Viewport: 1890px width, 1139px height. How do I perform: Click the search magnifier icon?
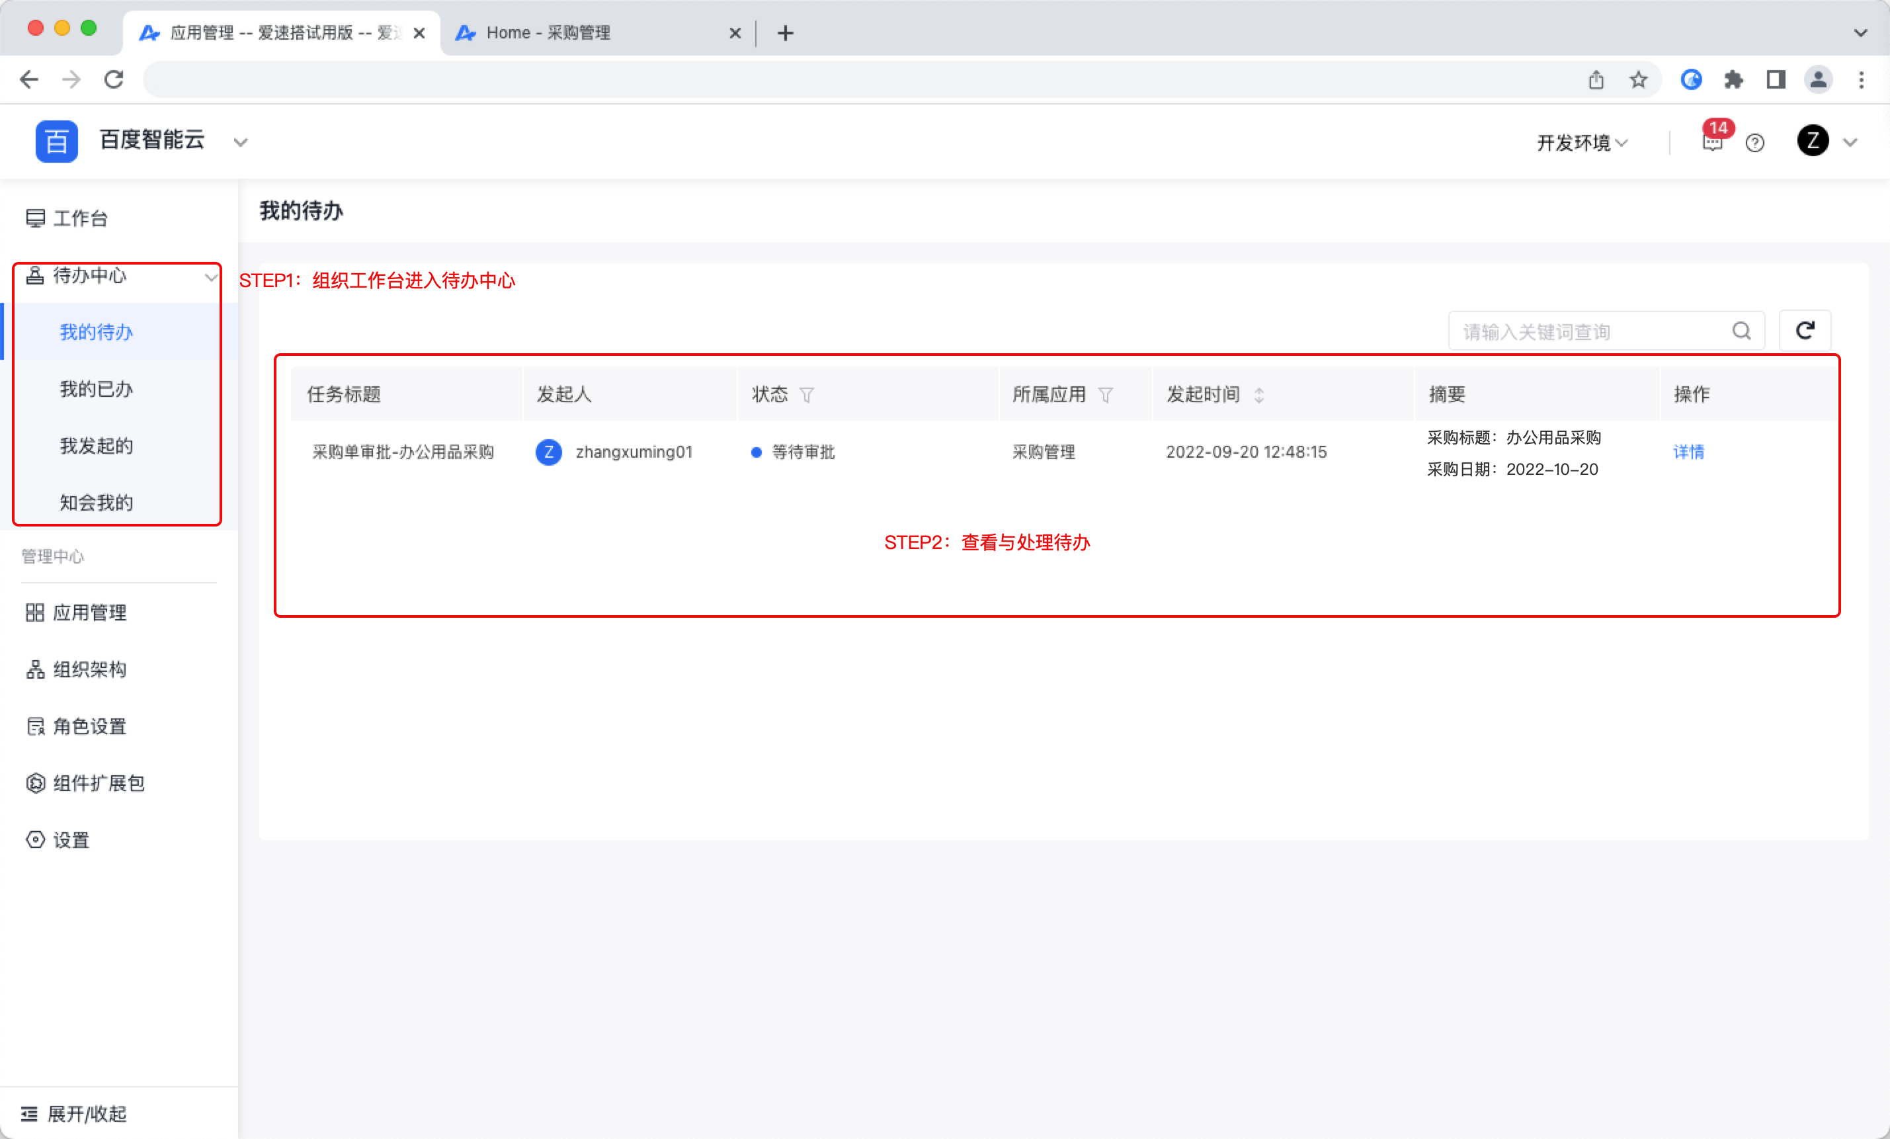(1742, 331)
